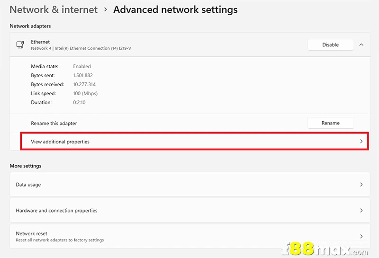Click the Advanced network settings heading
The height and width of the screenshot is (258, 379).
pyautogui.click(x=175, y=9)
